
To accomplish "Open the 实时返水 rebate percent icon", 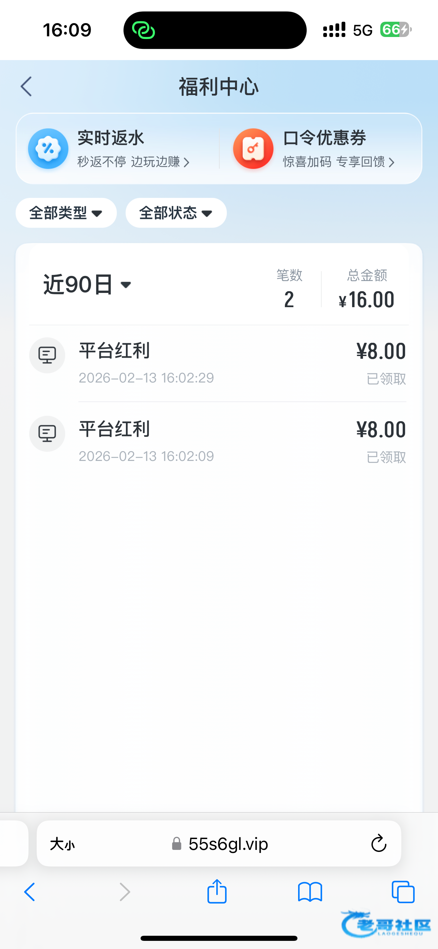I will 48,148.
